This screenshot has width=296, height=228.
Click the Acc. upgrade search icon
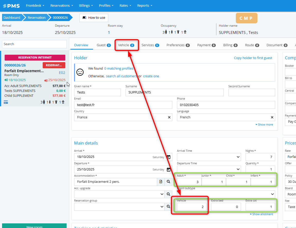coord(168,194)
